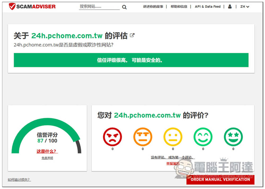The width and height of the screenshot is (265, 189).
Task: Open the 这是什么? link
Action: pyautogui.click(x=47, y=151)
